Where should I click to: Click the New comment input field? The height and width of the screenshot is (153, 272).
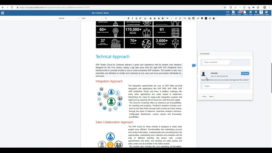[216, 62]
